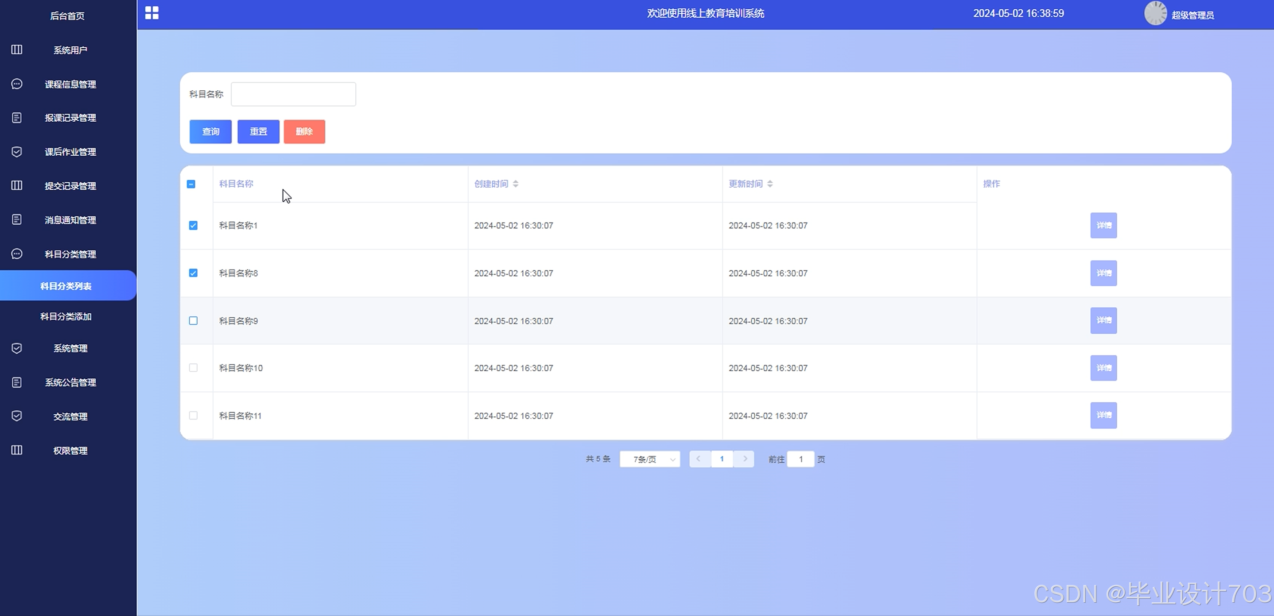Viewport: 1274px width, 616px height.
Task: Click the grid menu icon in header
Action: tap(152, 13)
